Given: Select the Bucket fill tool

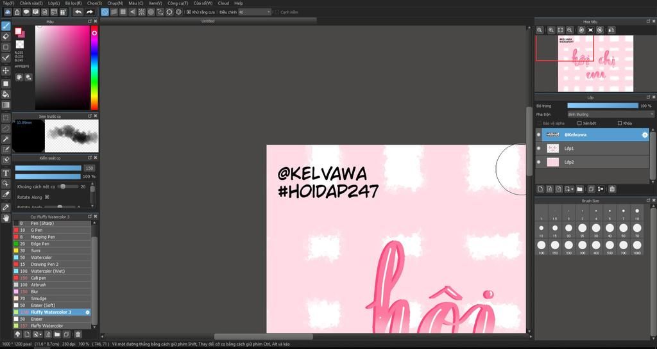Looking at the screenshot, I should (x=6, y=94).
